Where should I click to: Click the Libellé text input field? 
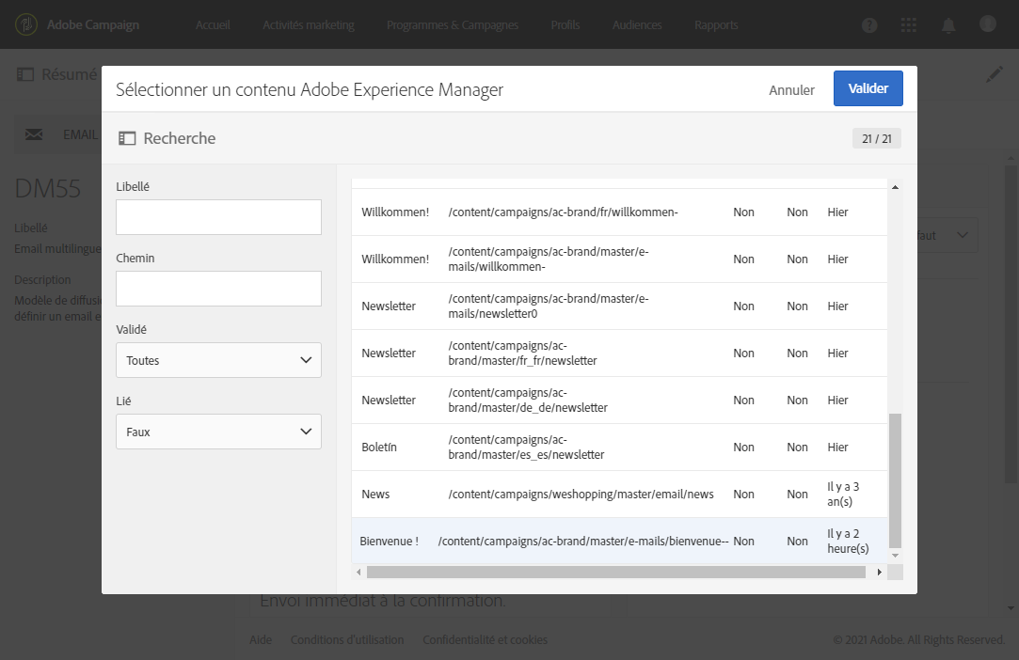pos(218,217)
